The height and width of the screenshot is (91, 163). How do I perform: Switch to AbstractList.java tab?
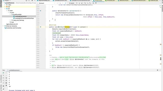(124, 1)
